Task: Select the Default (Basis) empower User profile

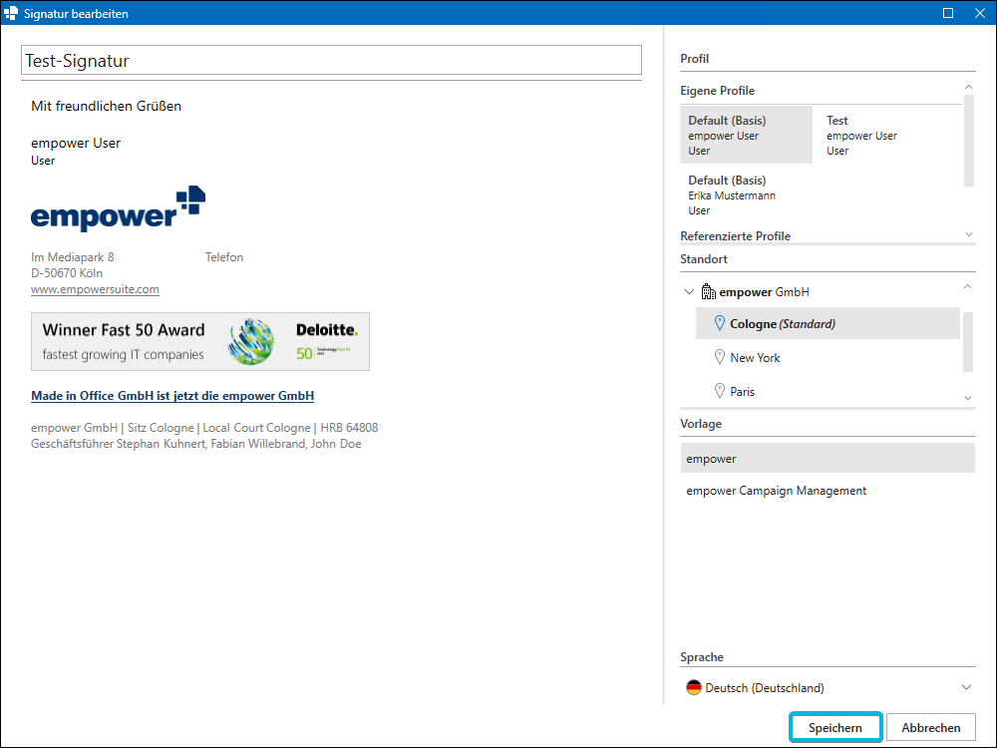Action: point(747,135)
